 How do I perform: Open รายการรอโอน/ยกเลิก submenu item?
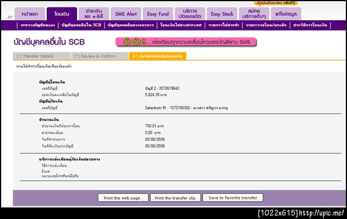266,25
